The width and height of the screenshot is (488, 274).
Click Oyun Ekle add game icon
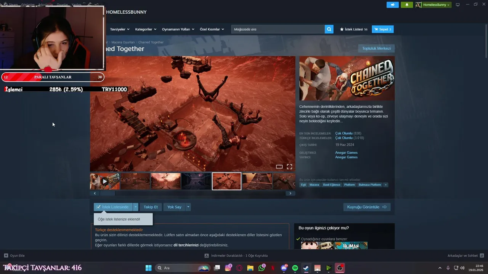(6, 255)
